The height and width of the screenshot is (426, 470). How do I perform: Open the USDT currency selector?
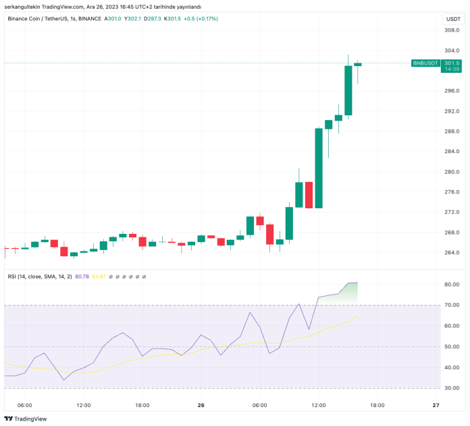point(451,19)
